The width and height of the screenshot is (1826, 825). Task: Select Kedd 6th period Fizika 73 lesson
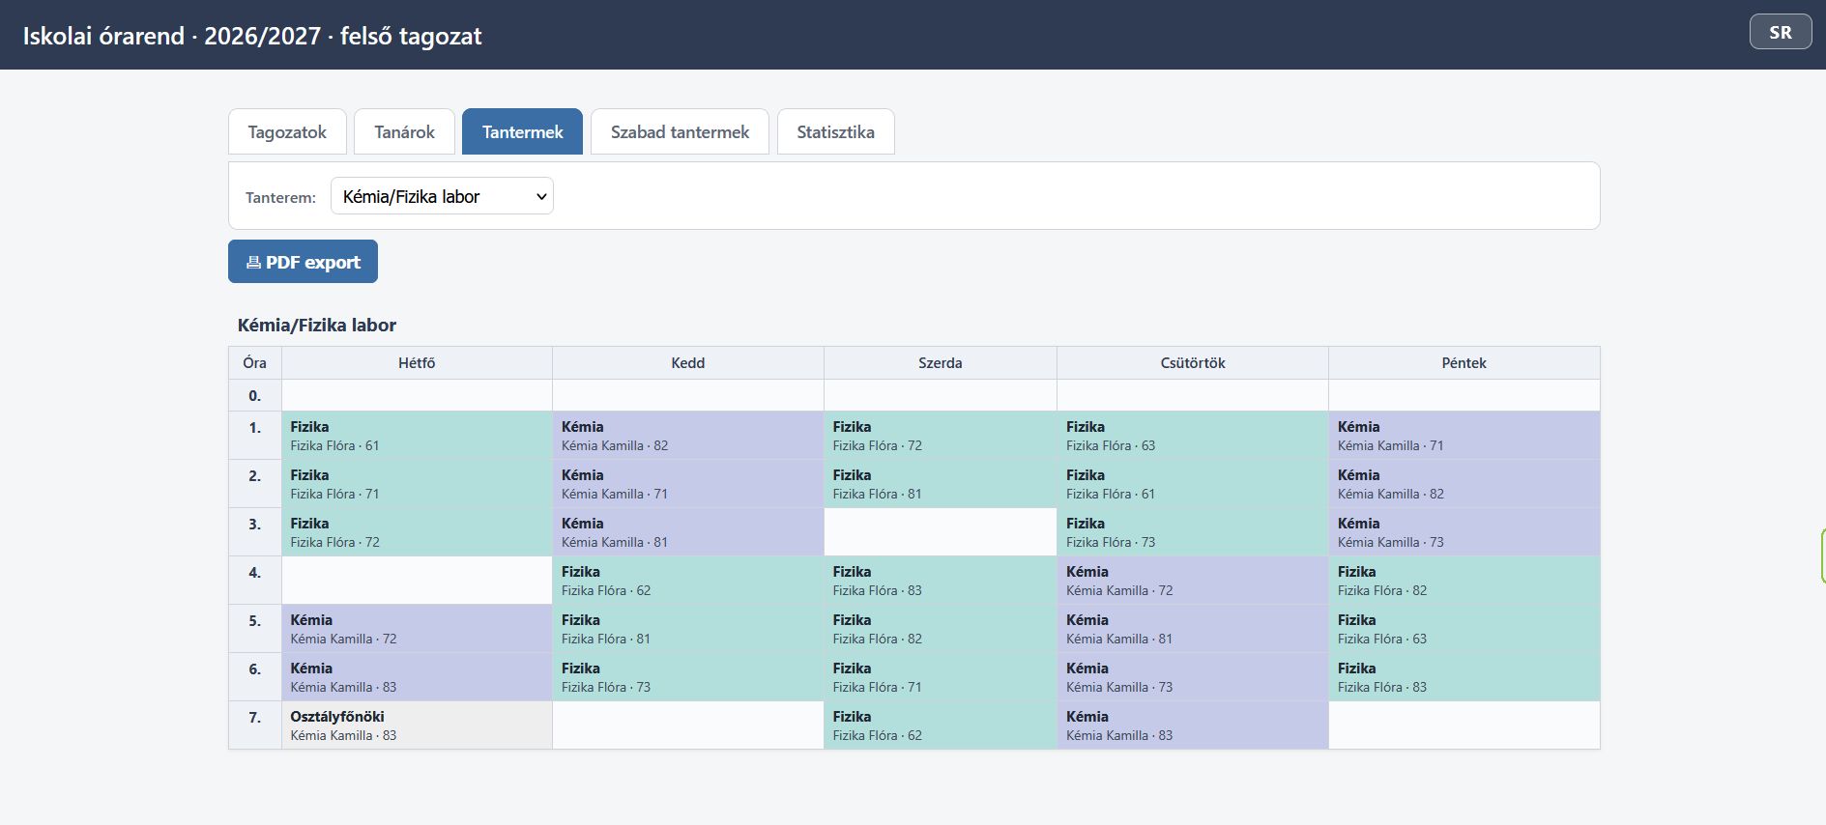(688, 677)
